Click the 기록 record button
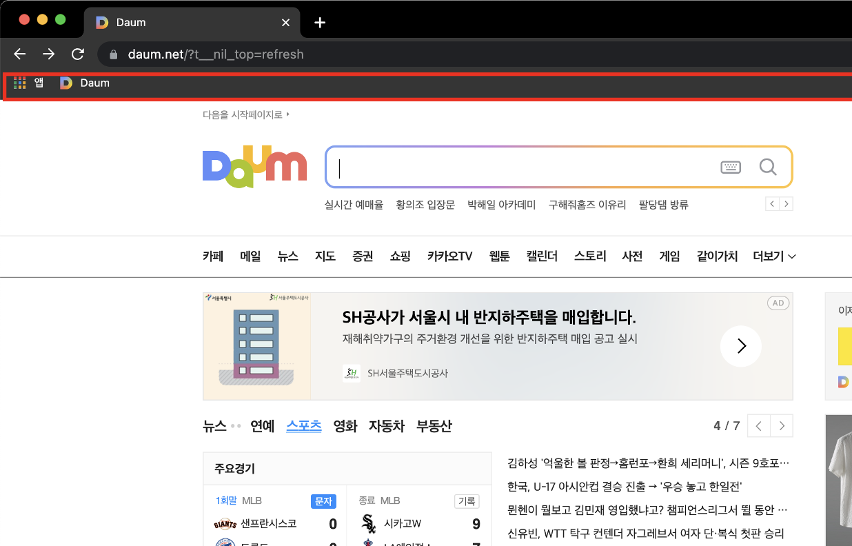The image size is (852, 546). pyautogui.click(x=467, y=501)
